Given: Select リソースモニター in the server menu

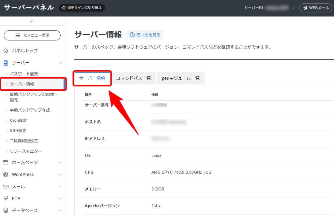Looking at the screenshot, I should pos(26,151).
